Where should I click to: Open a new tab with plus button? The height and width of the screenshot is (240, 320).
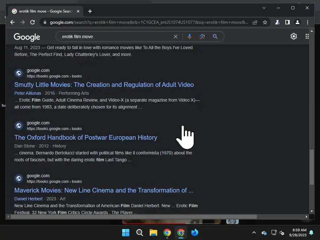[90, 11]
